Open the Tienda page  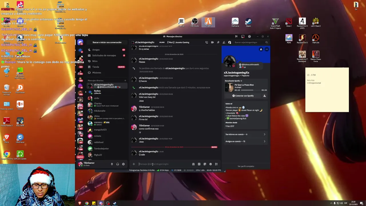[x=106, y=67]
